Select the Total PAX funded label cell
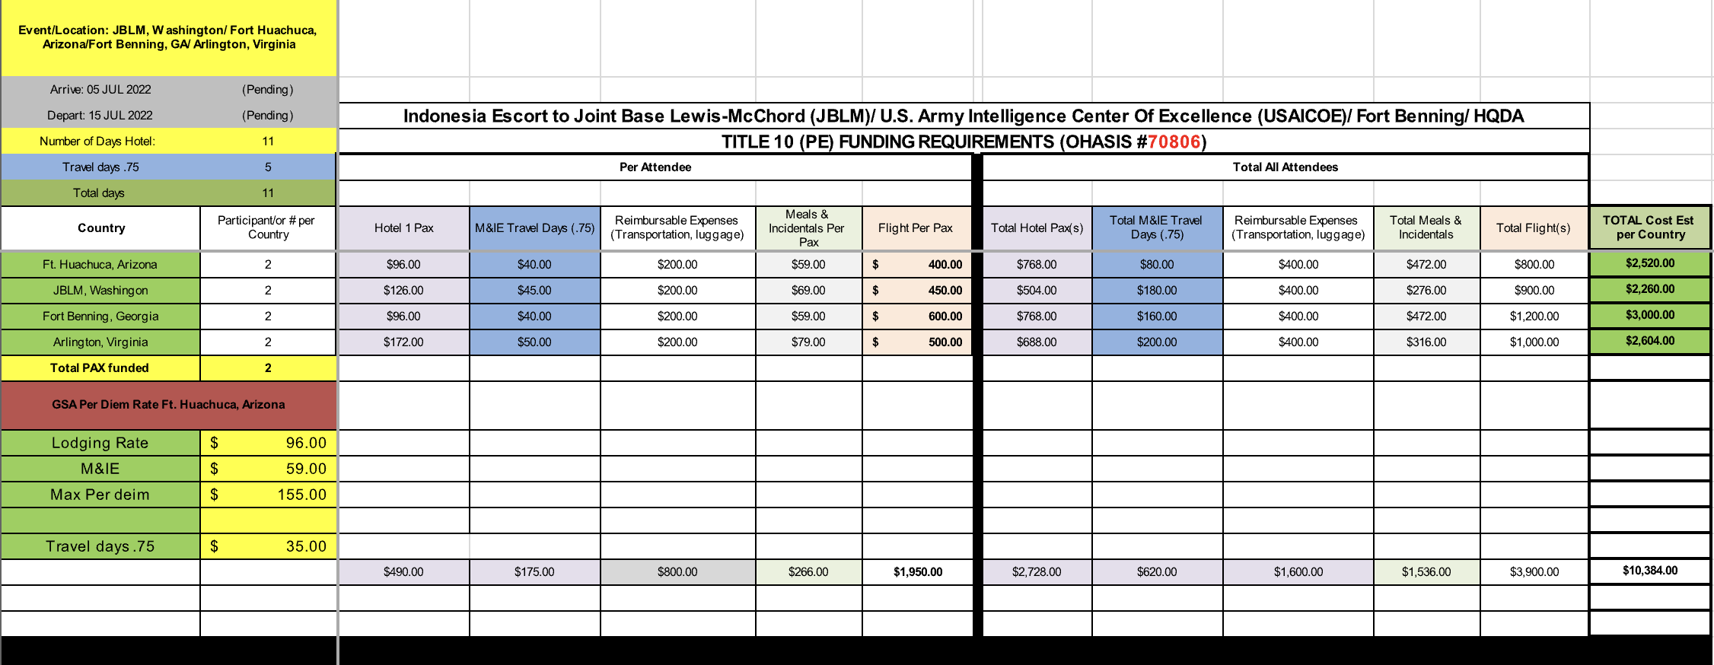Viewport: 1714px width, 665px height. pos(100,368)
